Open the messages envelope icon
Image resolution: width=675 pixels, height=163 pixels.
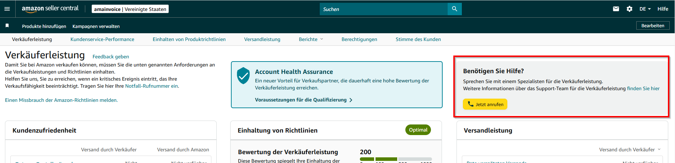(616, 9)
